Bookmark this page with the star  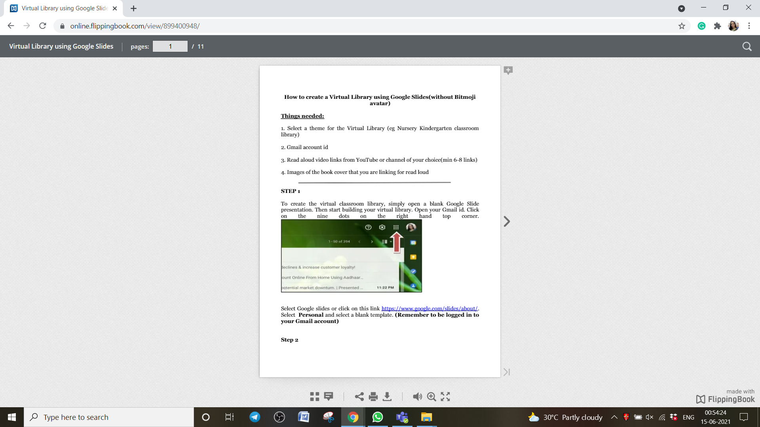(682, 26)
